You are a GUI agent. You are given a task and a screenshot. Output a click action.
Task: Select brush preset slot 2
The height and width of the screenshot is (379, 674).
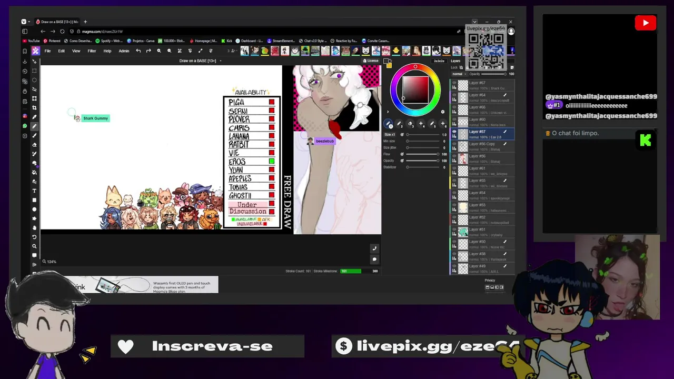[399, 124]
